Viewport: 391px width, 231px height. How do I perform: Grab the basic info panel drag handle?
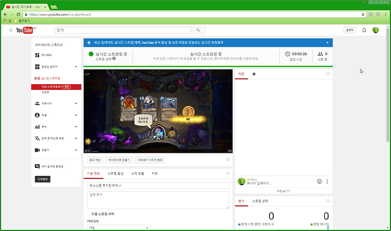point(228,173)
